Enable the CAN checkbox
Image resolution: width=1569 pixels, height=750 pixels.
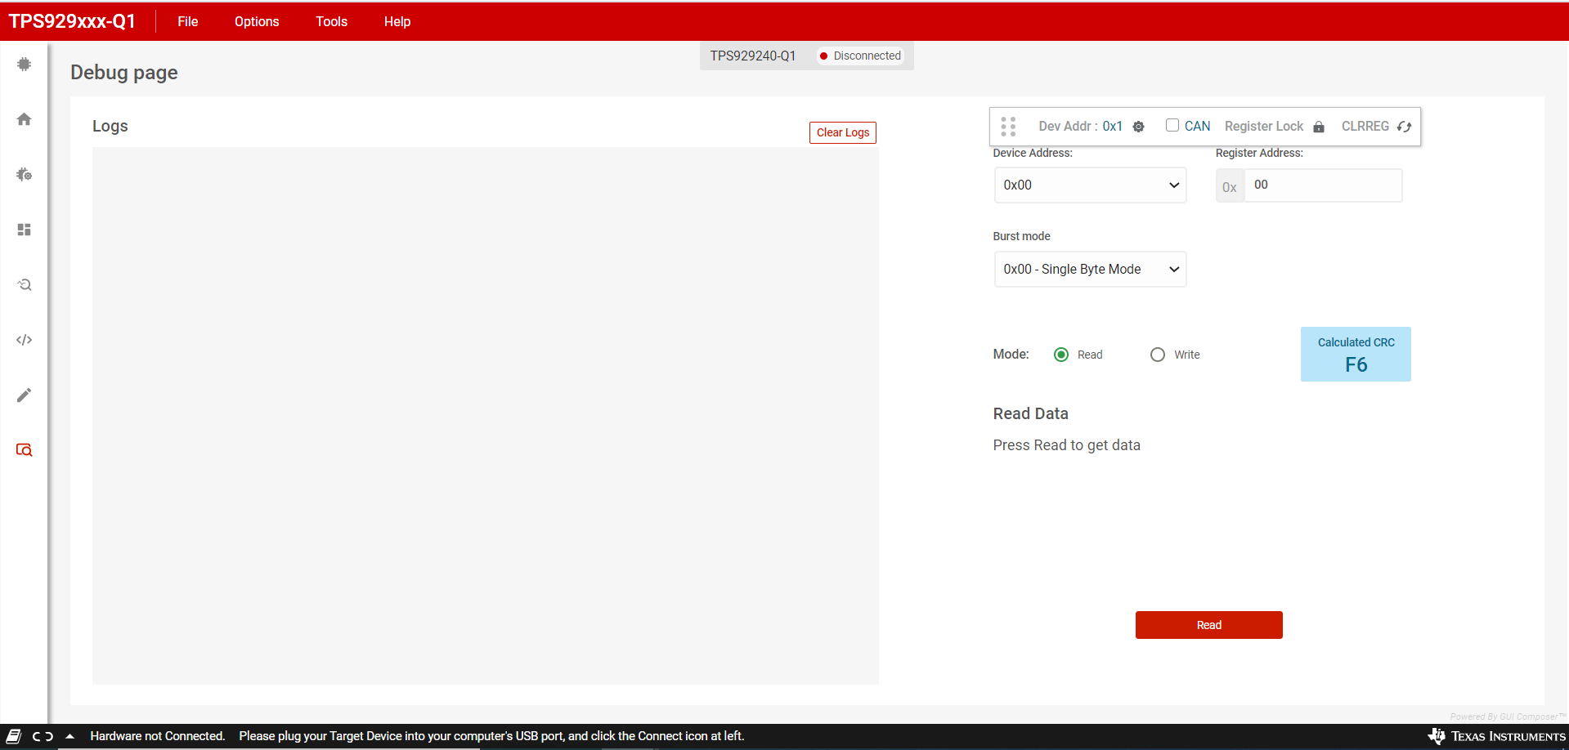point(1172,125)
